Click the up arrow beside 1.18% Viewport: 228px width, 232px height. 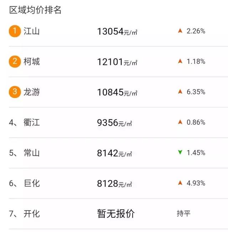pyautogui.click(x=180, y=61)
